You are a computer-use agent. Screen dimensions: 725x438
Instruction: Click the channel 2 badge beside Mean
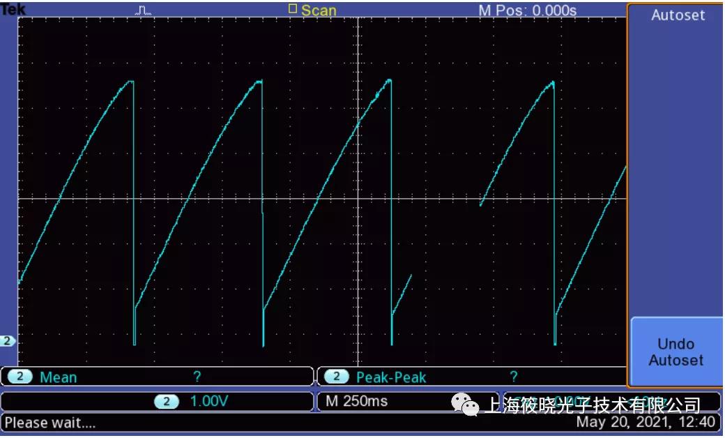coord(20,377)
